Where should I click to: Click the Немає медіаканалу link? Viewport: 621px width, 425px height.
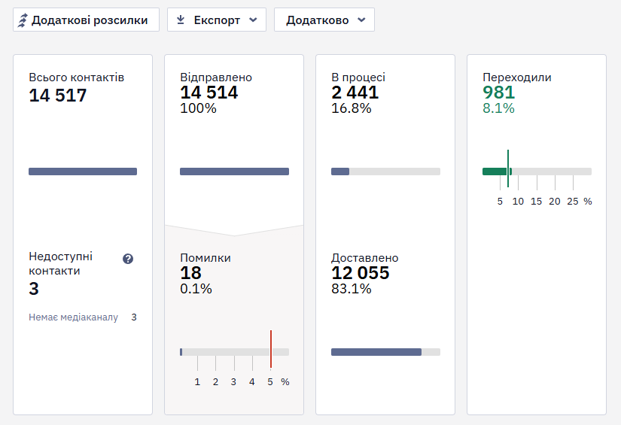coord(73,317)
